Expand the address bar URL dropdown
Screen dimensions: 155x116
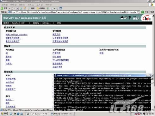click(139, 12)
